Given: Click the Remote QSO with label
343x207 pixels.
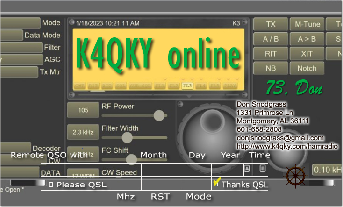Looking at the screenshot, I should 49,155.
